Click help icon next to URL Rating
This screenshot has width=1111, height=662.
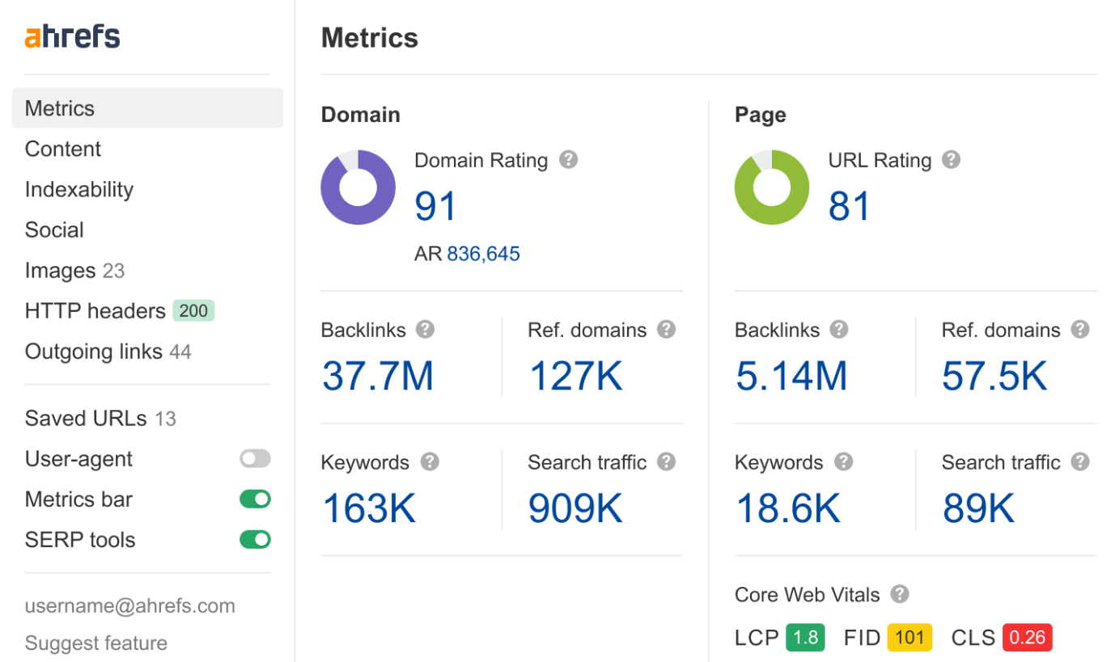(952, 160)
